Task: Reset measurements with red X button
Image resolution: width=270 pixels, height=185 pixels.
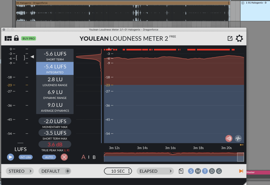Action: click(64, 157)
